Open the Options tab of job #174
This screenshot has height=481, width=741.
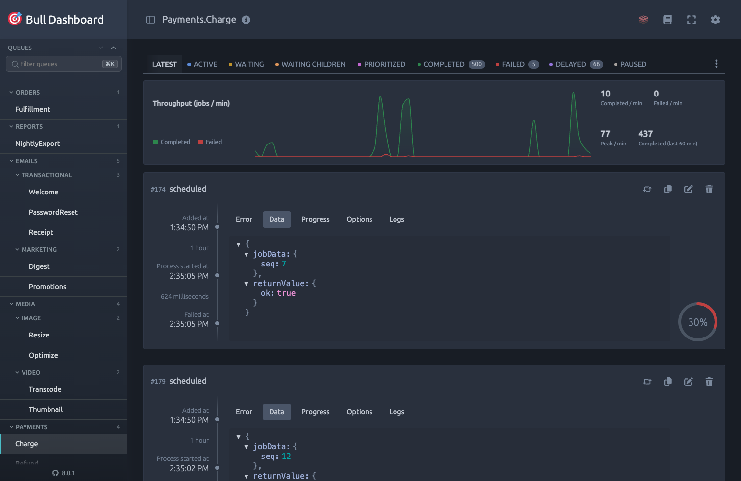(x=359, y=219)
